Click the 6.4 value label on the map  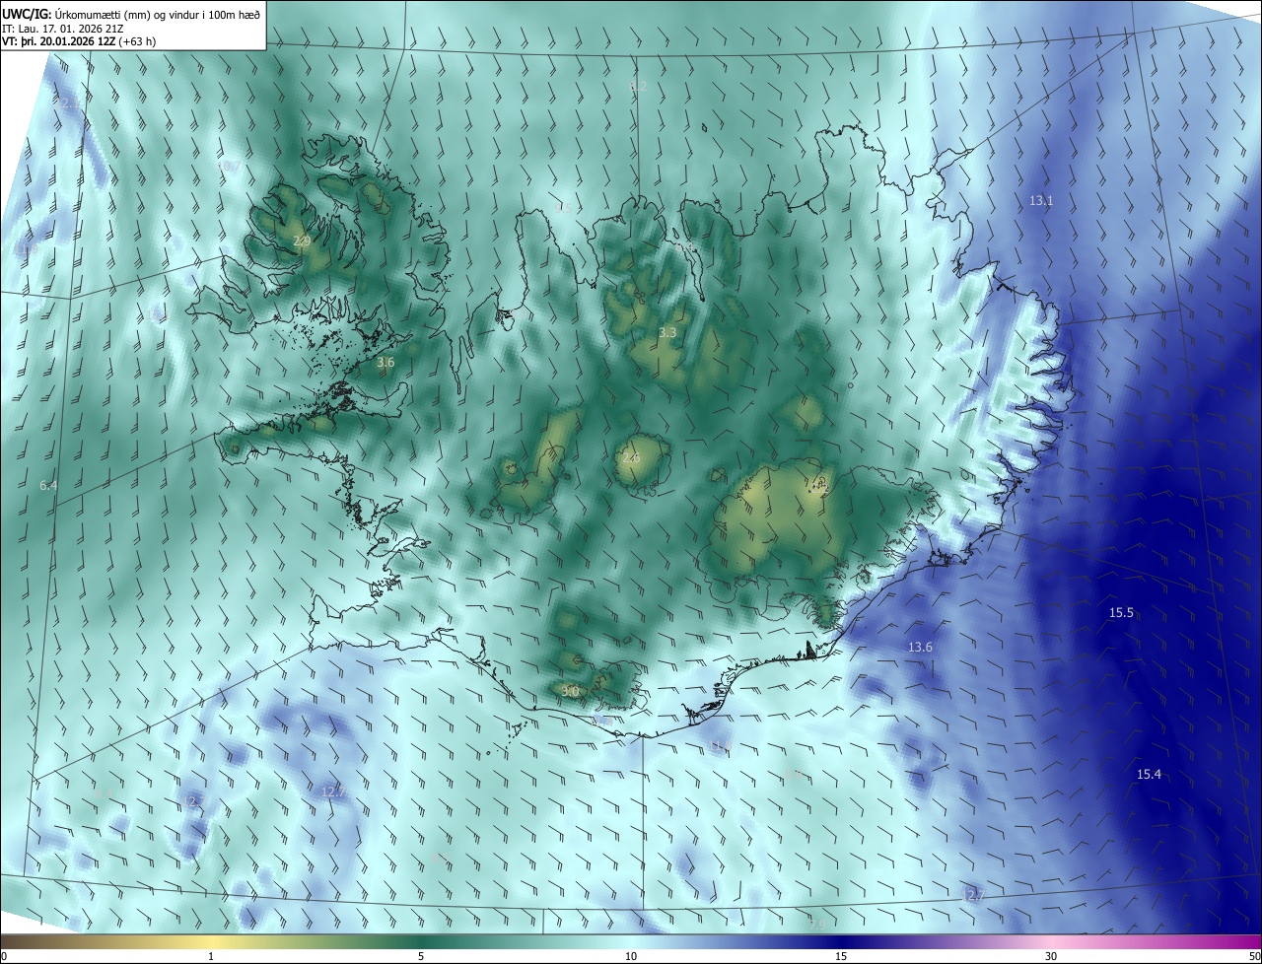[x=48, y=486]
